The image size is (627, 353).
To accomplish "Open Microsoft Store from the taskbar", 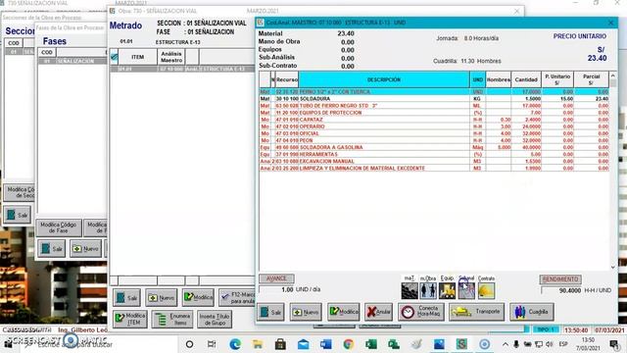I will 280,344.
